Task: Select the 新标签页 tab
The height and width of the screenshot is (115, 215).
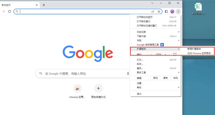Action: pyautogui.click(x=19, y=5)
